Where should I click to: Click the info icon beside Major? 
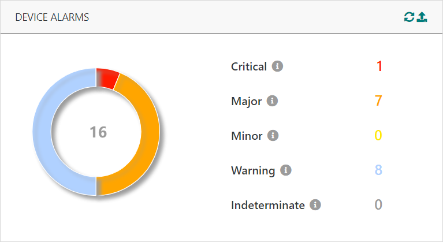tap(273, 101)
